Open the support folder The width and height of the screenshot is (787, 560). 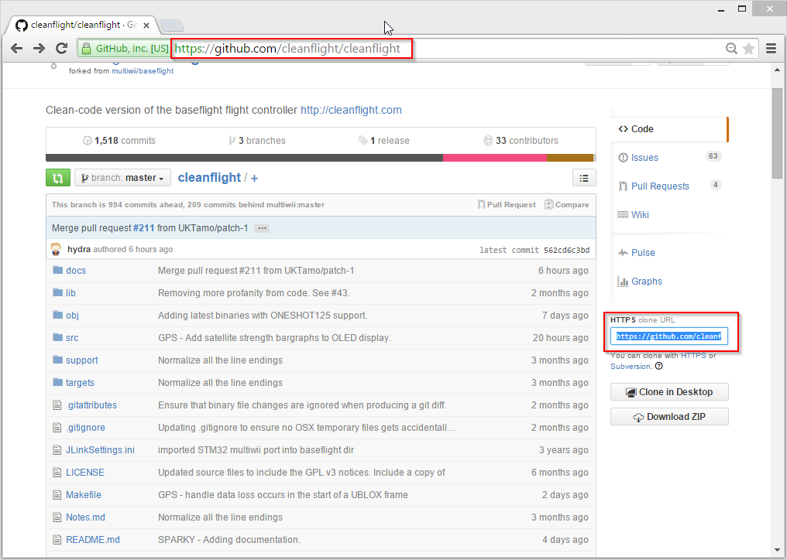(82, 360)
